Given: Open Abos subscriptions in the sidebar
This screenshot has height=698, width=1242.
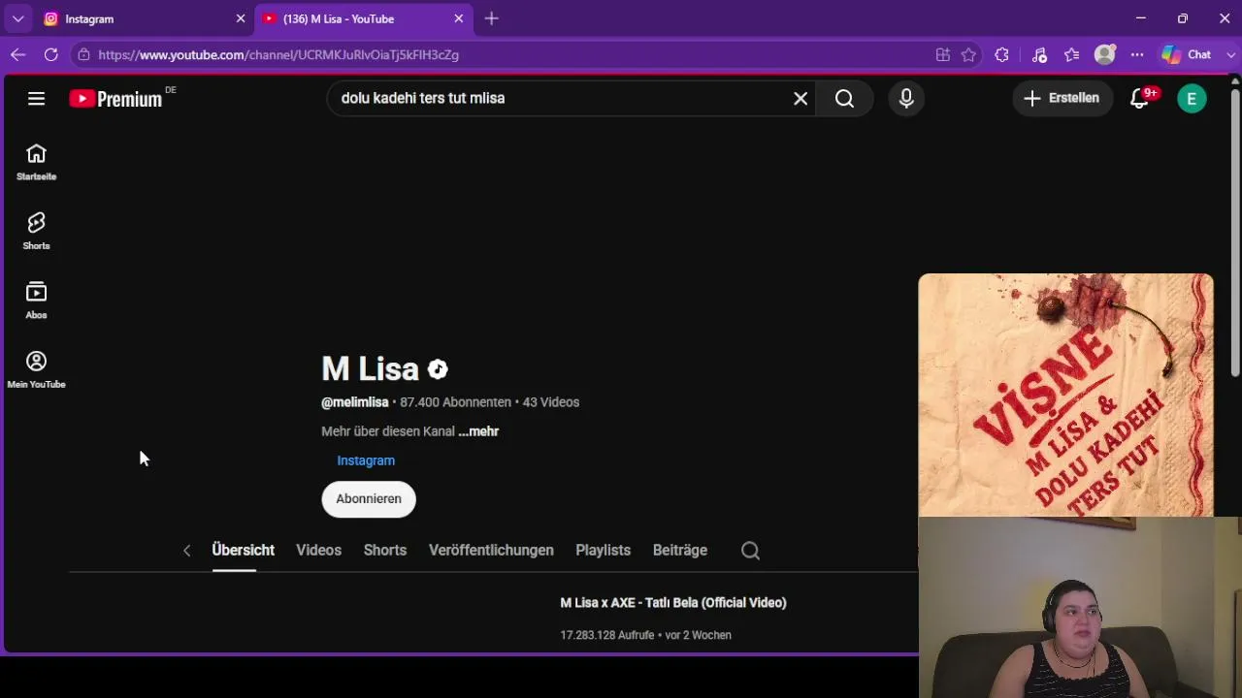Looking at the screenshot, I should [x=36, y=301].
